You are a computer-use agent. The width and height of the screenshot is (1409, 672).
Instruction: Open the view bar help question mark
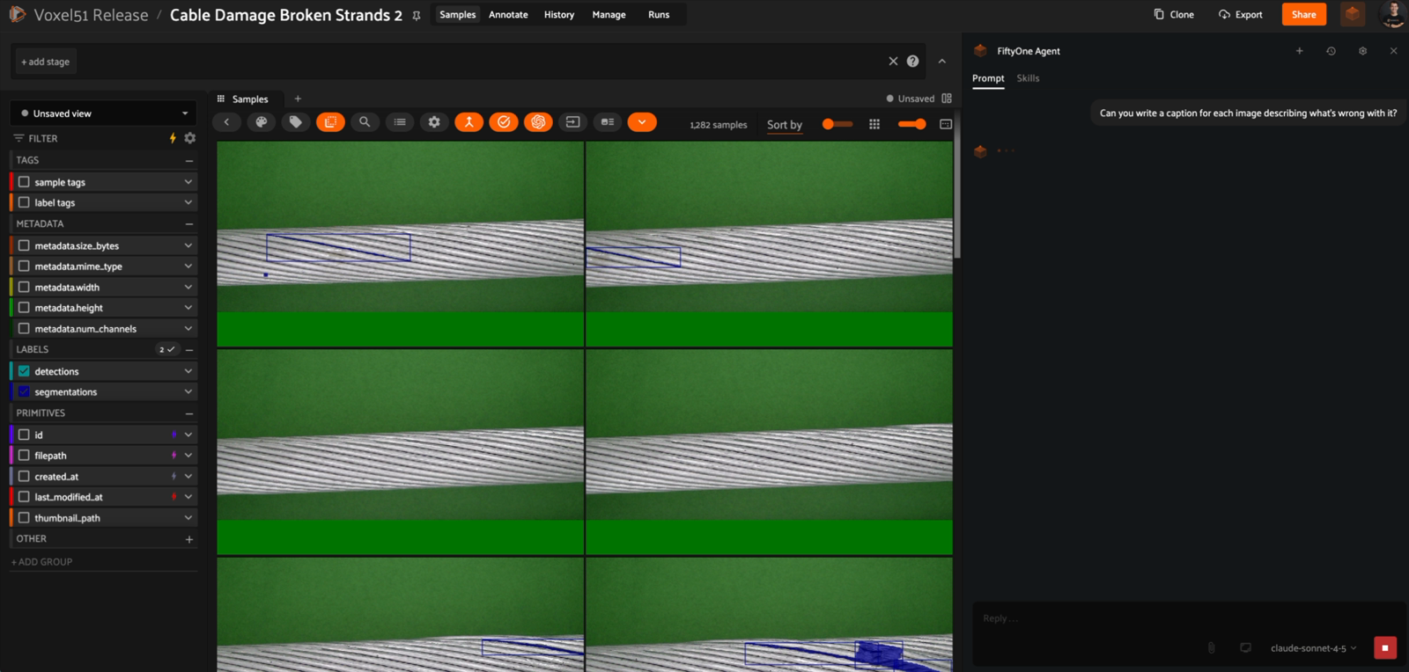pos(913,62)
